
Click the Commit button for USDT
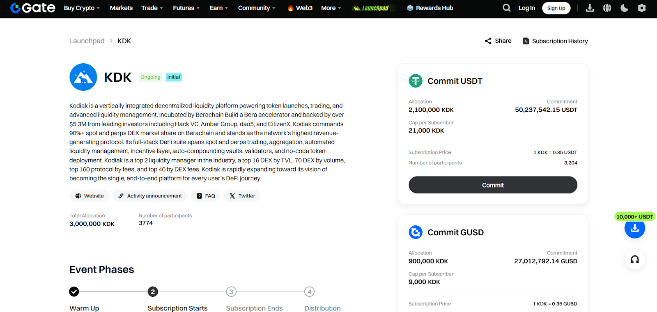493,185
